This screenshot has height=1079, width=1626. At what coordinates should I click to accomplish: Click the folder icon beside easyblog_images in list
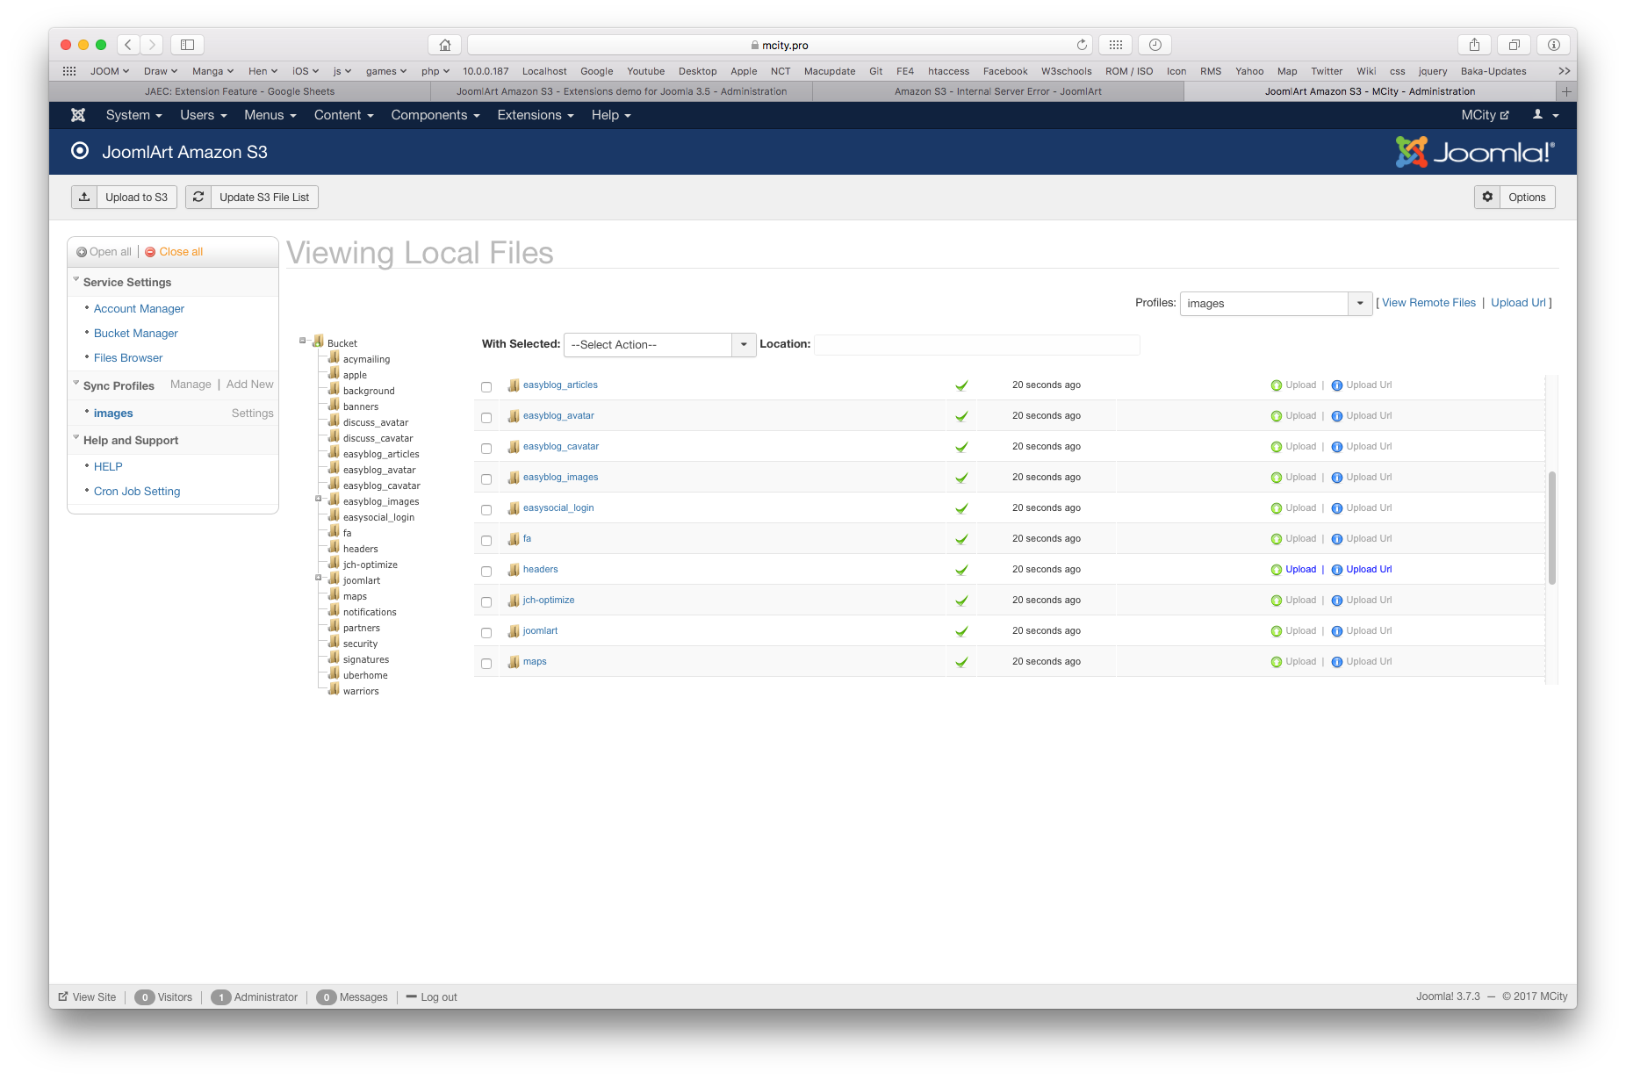[514, 478]
